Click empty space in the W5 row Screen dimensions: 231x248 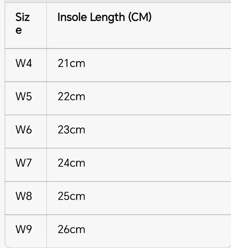pos(158,98)
